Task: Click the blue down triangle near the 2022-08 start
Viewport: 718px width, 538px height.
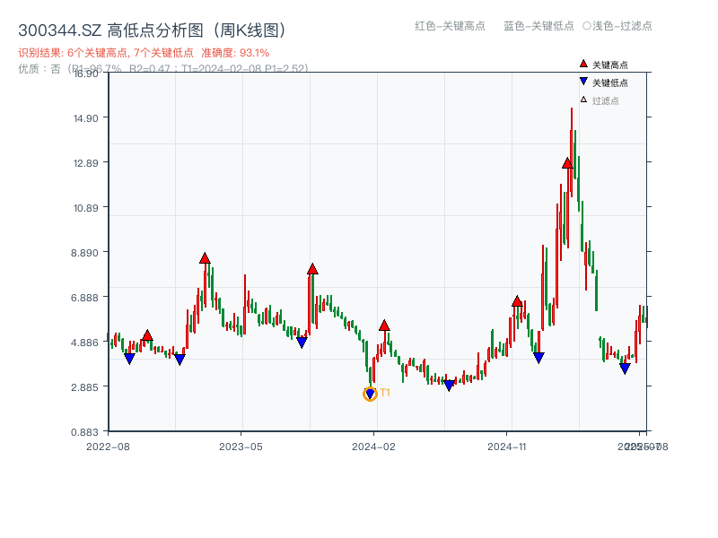Action: [128, 359]
